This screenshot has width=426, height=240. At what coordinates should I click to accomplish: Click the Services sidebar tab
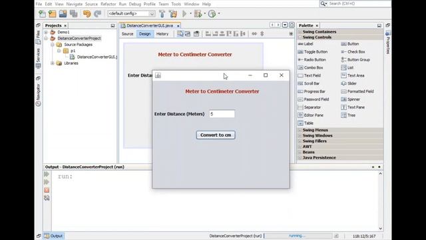coord(39,58)
